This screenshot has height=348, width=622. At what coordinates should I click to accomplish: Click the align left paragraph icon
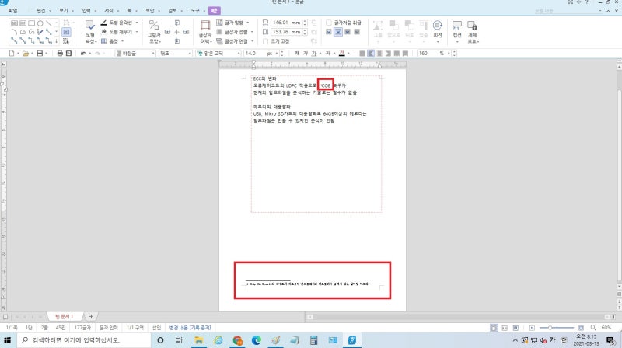click(371, 53)
